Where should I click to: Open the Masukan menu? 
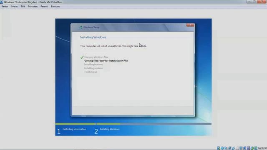click(33, 7)
